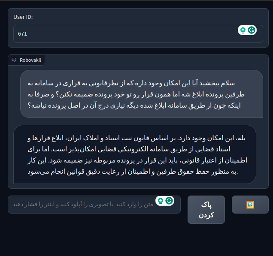
Task: Click the User ID: label text
Action: tap(23, 17)
